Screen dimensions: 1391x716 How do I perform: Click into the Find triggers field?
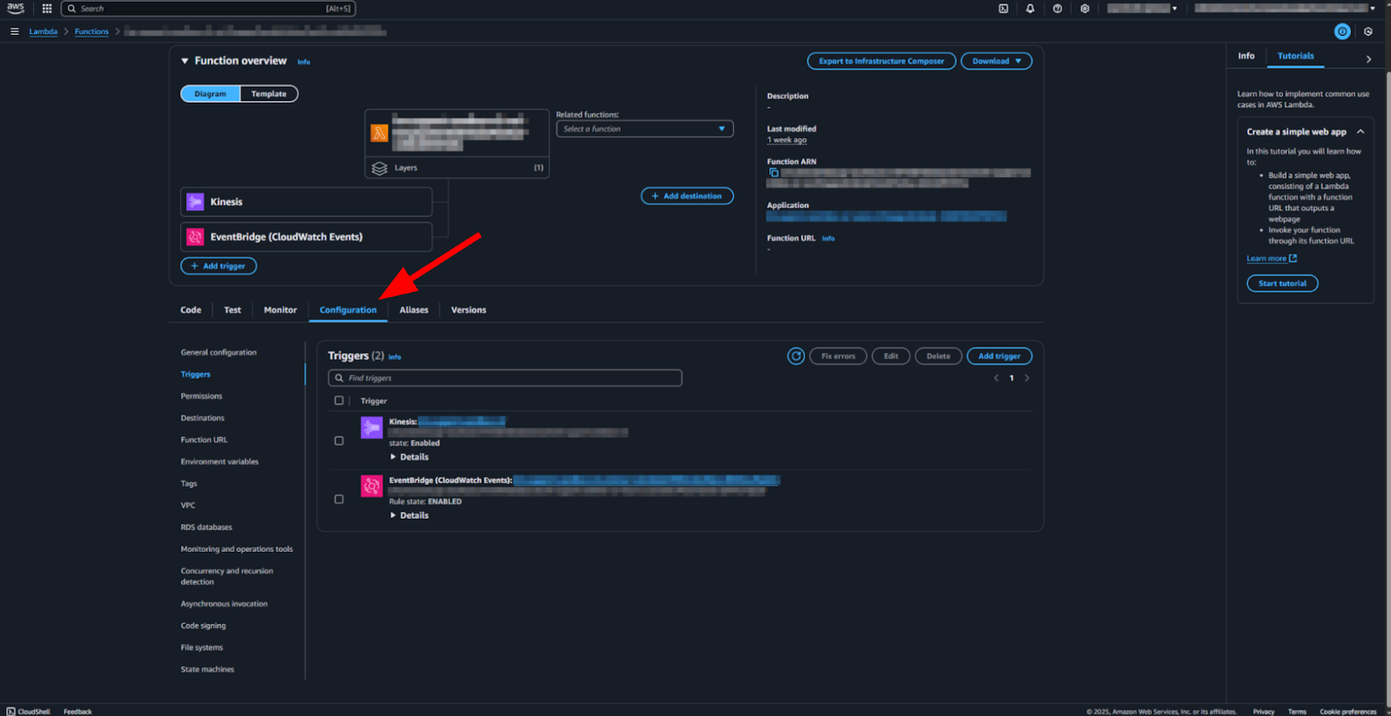click(505, 378)
